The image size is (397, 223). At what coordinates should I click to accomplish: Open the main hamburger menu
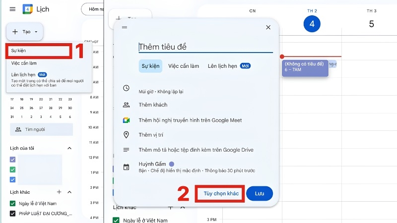pos(12,9)
